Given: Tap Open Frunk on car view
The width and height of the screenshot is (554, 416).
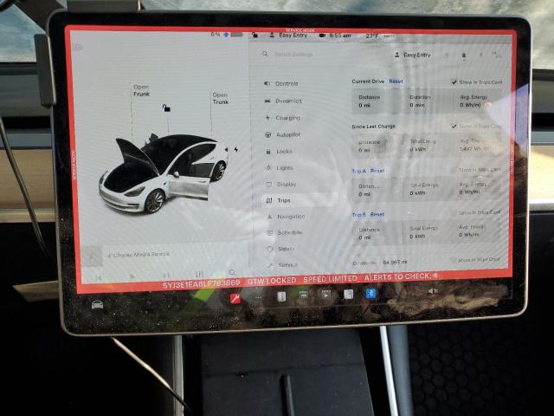Looking at the screenshot, I should (141, 90).
